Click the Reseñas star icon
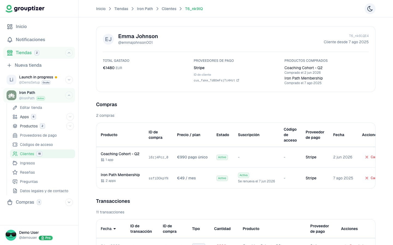This screenshot has height=245, width=393. [x=15, y=172]
